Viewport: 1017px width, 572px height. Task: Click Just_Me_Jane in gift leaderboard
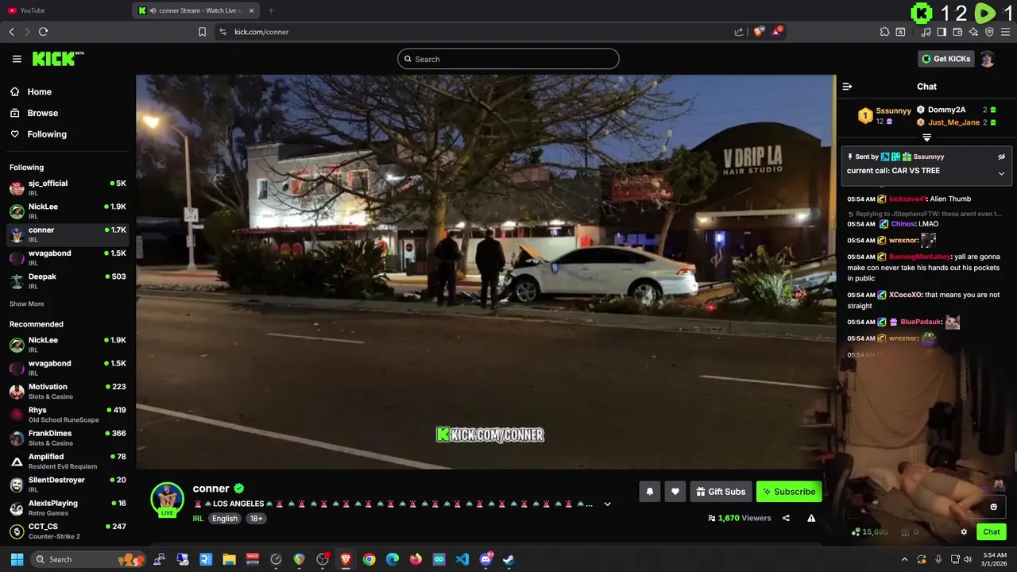pyautogui.click(x=953, y=122)
